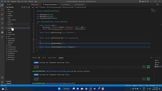The height and width of the screenshot is (91, 162).
Task: Open the notifications bell in status bar
Action: pos(160,85)
